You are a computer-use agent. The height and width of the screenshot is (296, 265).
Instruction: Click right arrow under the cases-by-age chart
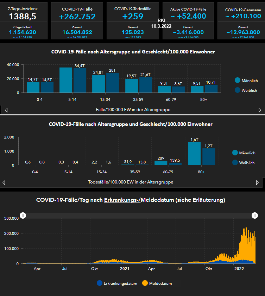pos(260,110)
